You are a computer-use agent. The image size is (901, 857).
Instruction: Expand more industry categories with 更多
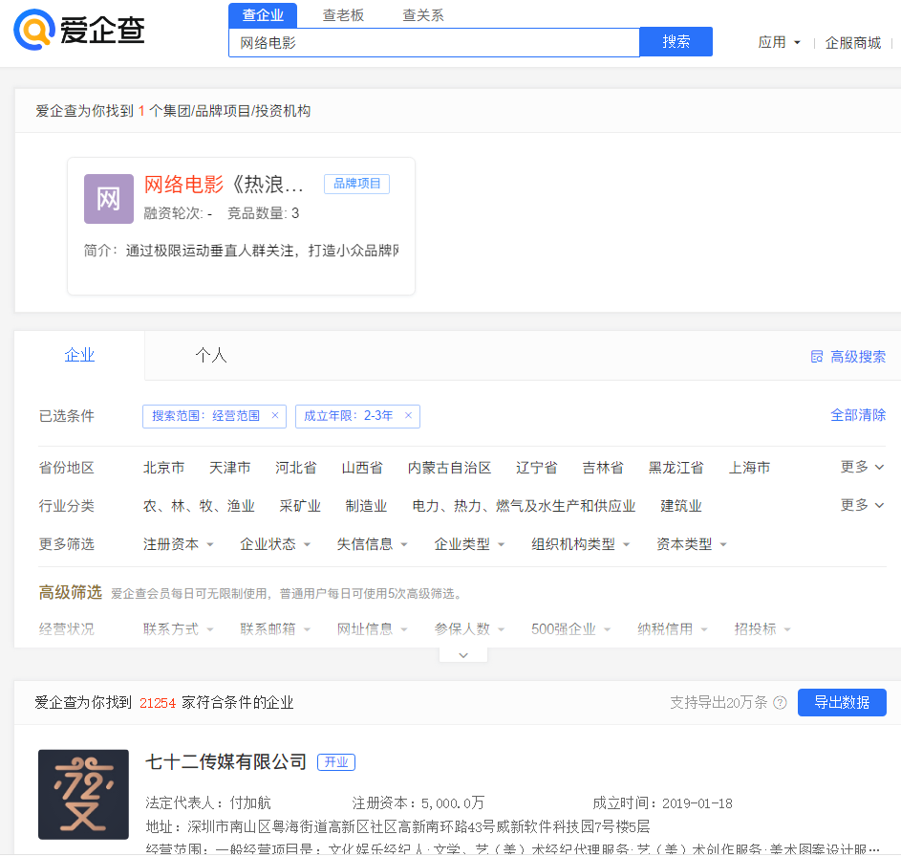point(862,505)
